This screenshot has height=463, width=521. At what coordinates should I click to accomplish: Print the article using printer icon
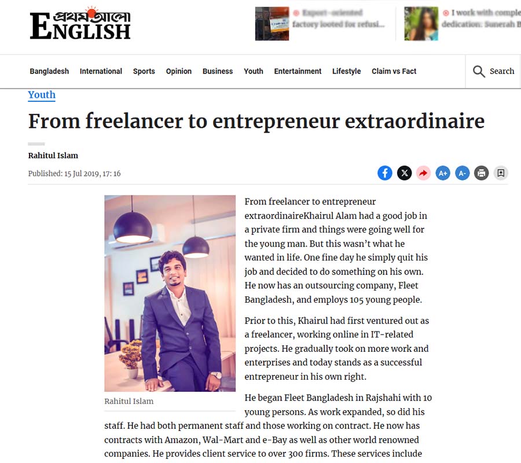coord(481,172)
